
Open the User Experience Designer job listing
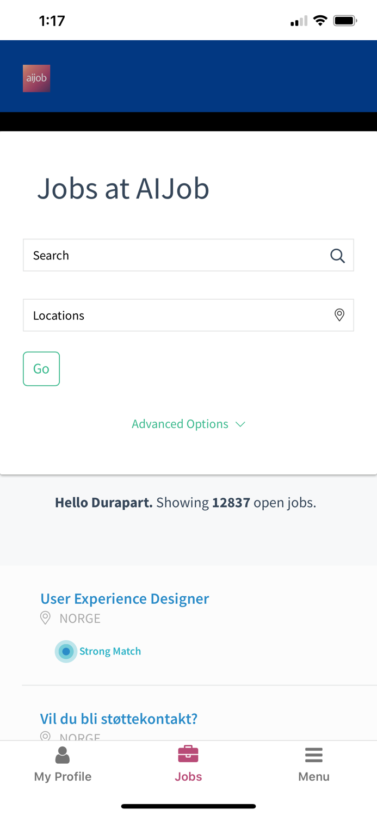pos(125,598)
